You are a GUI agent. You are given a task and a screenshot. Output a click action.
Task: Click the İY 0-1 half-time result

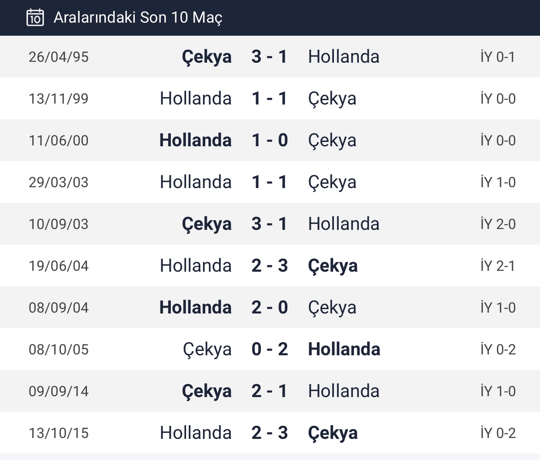pos(498,57)
